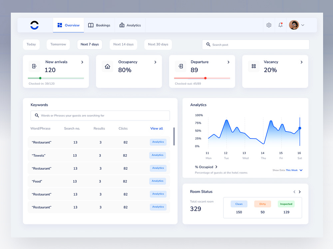Click the "Towels" keyword cell
Image resolution: width=333 pixels, height=249 pixels.
click(39, 155)
